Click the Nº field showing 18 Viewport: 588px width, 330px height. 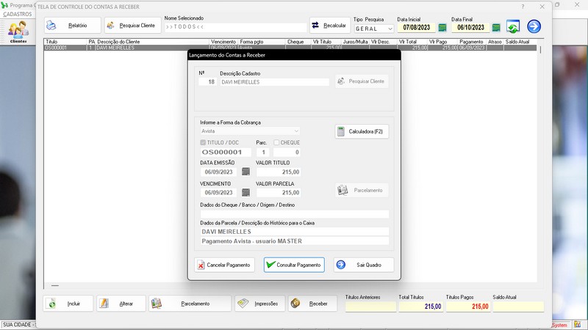pos(207,82)
